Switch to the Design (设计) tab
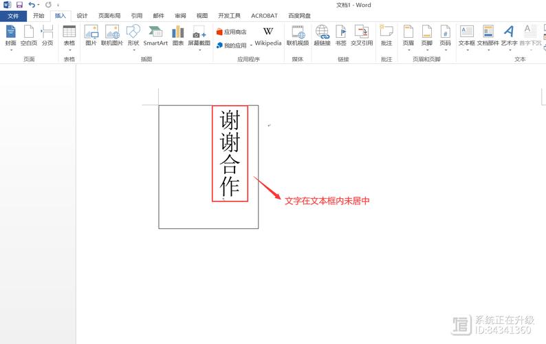Viewport: 546px width, 344px height. 83,16
